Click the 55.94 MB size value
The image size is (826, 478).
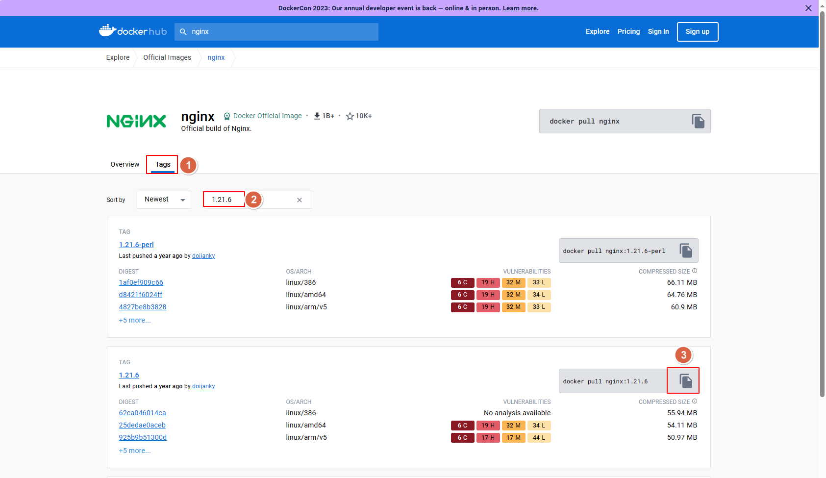pos(682,413)
